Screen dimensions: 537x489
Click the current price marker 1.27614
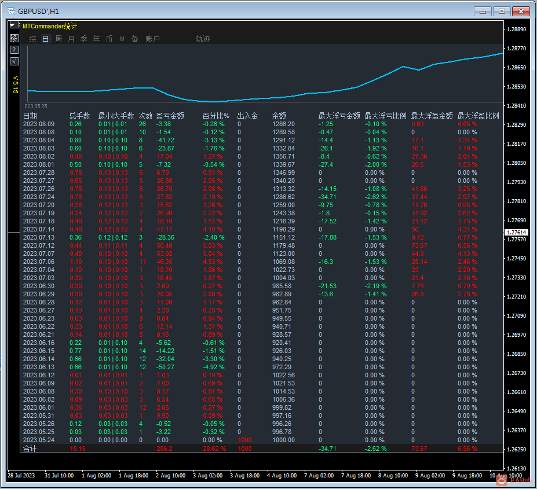516,233
